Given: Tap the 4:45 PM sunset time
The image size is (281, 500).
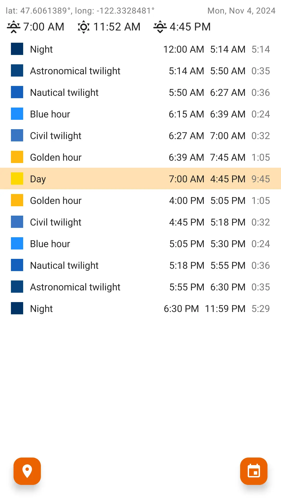Looking at the screenshot, I should pyautogui.click(x=190, y=27).
